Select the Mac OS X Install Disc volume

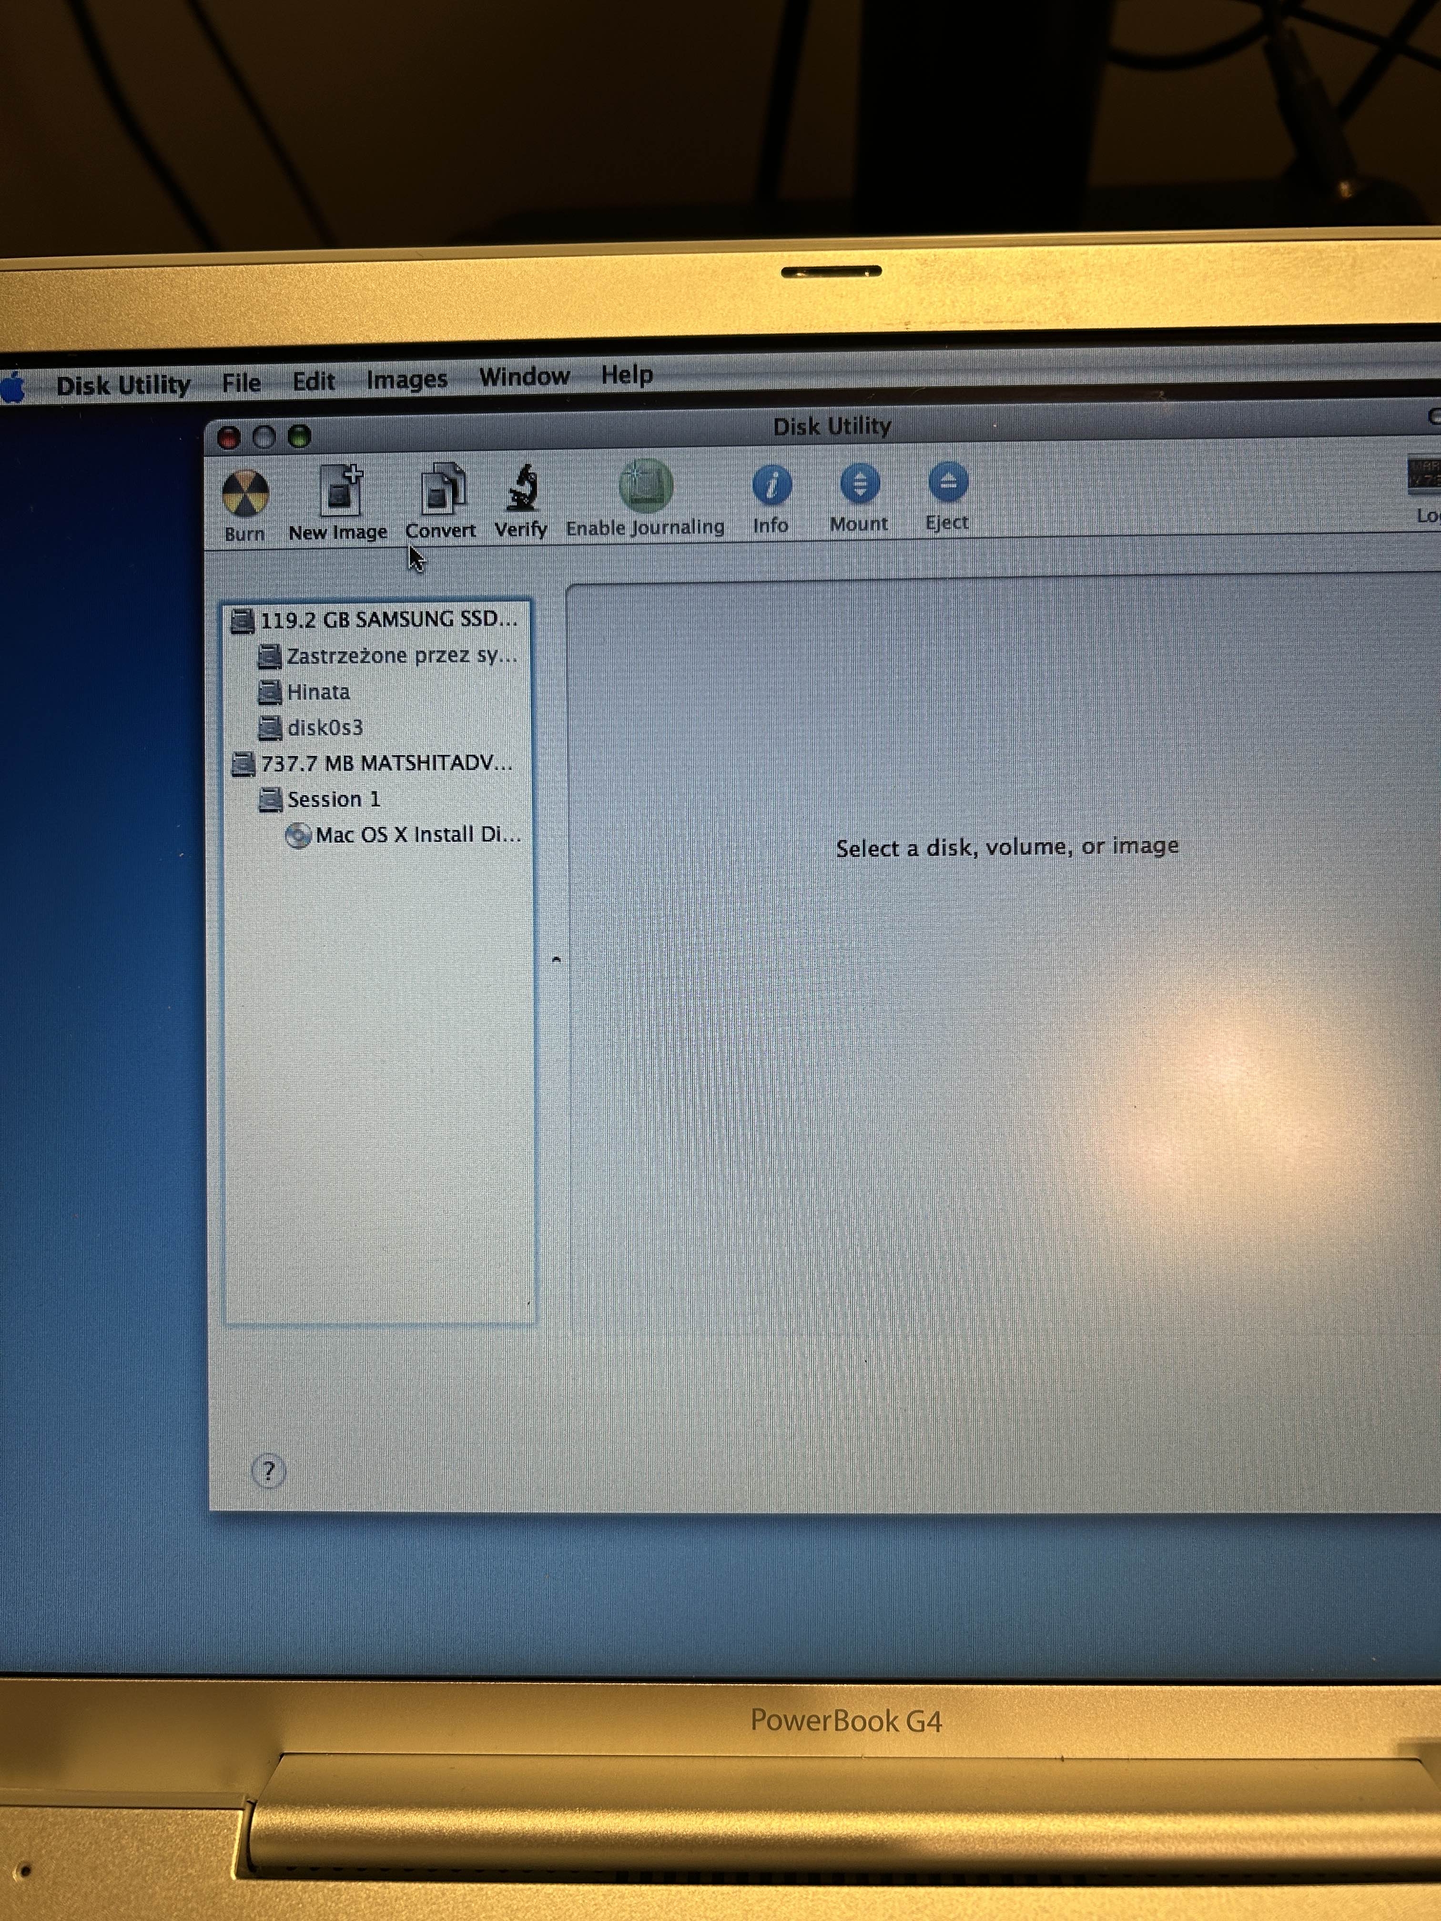416,835
